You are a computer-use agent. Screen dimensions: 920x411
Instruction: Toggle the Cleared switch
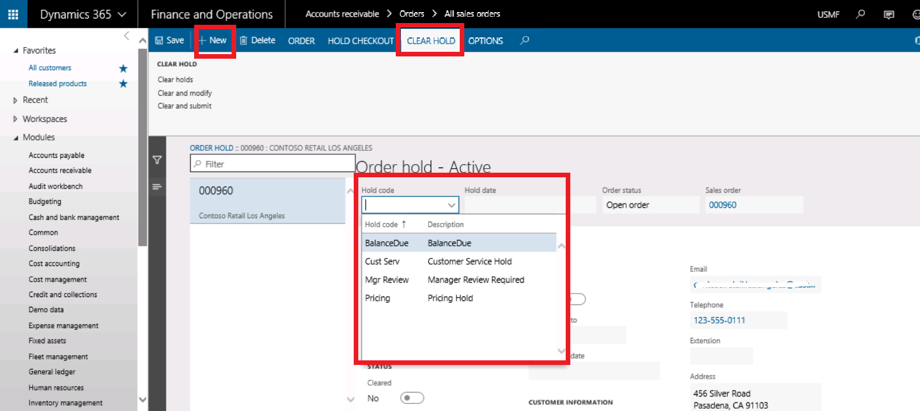click(412, 398)
